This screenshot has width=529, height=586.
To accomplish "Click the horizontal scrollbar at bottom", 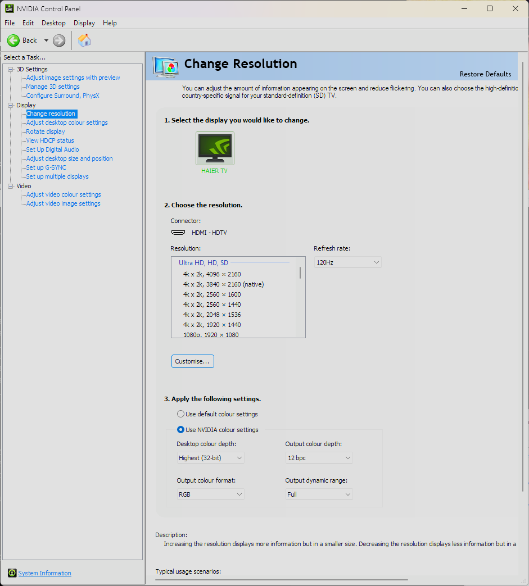I will coord(282,580).
